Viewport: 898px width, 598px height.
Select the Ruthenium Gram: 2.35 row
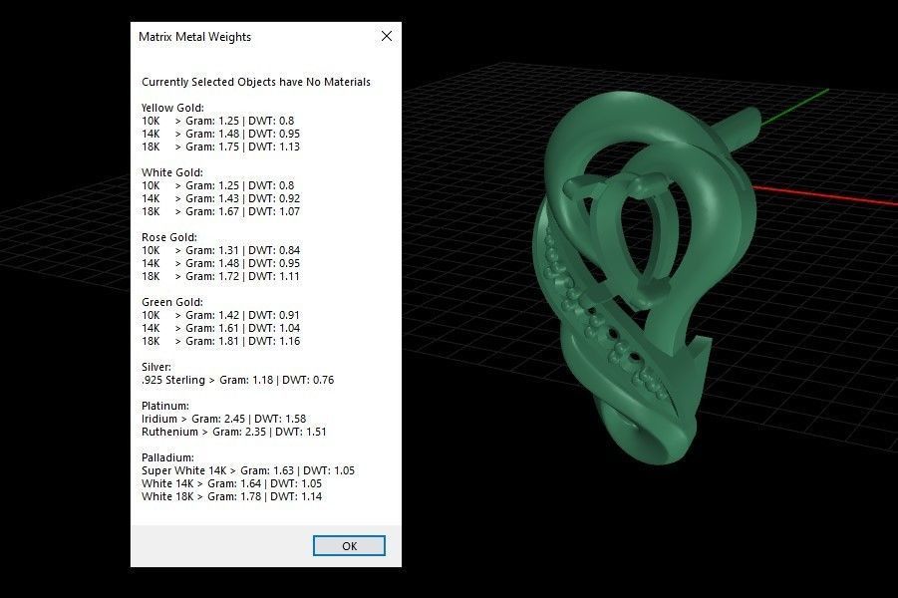tap(234, 432)
